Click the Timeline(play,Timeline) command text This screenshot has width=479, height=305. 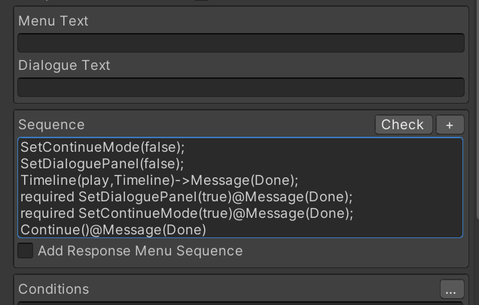pyautogui.click(x=98, y=180)
